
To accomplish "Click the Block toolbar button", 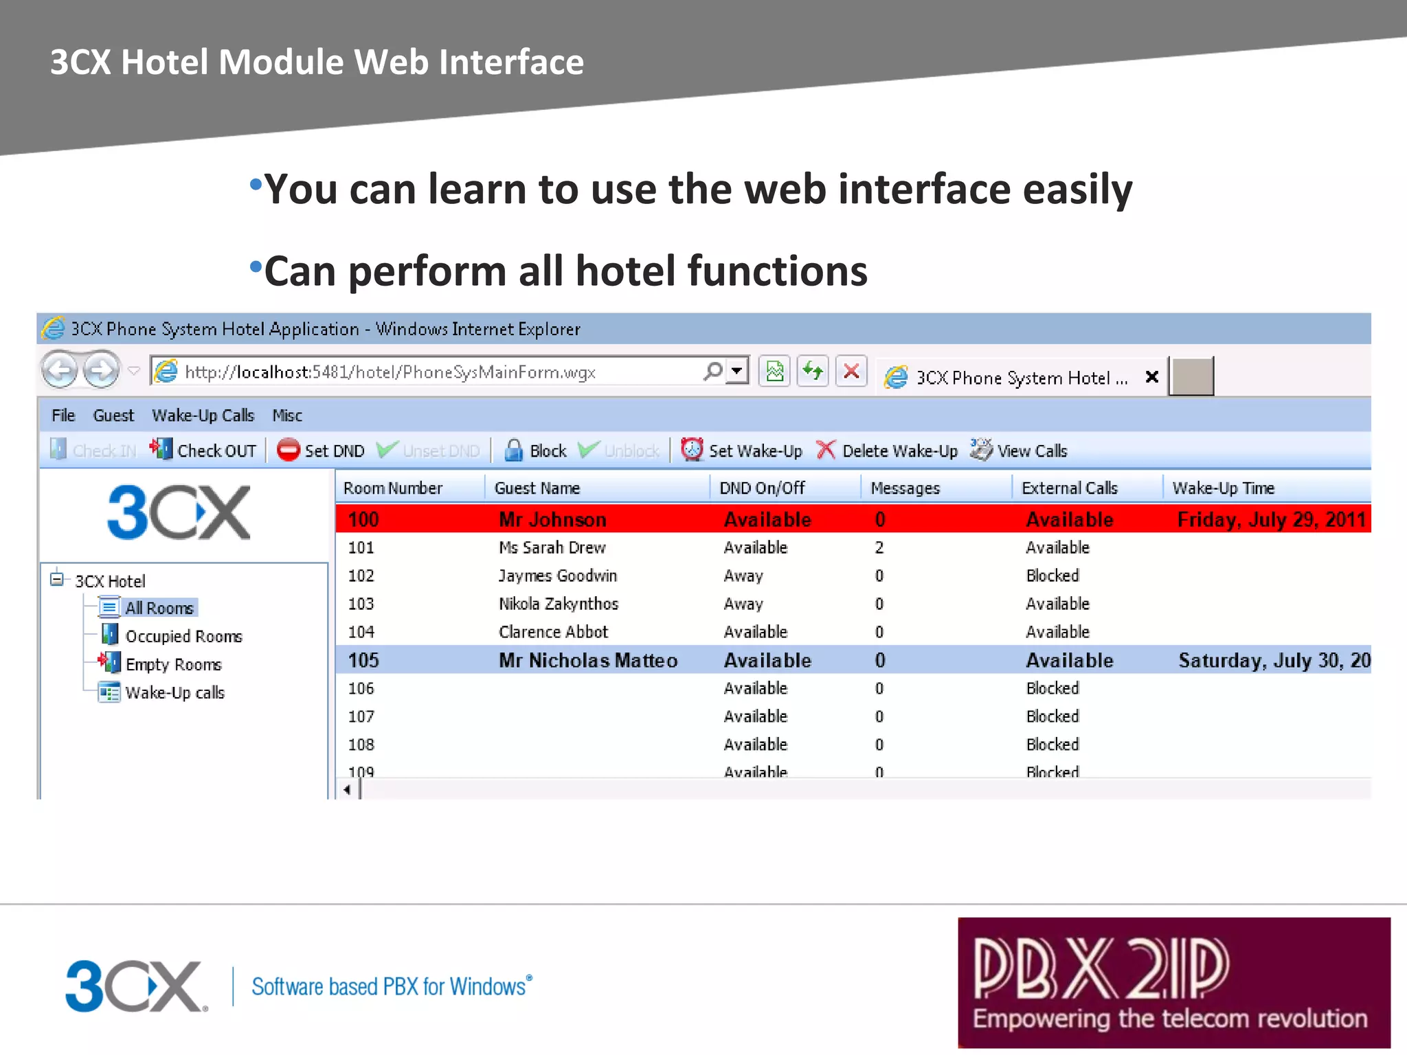I will click(535, 451).
